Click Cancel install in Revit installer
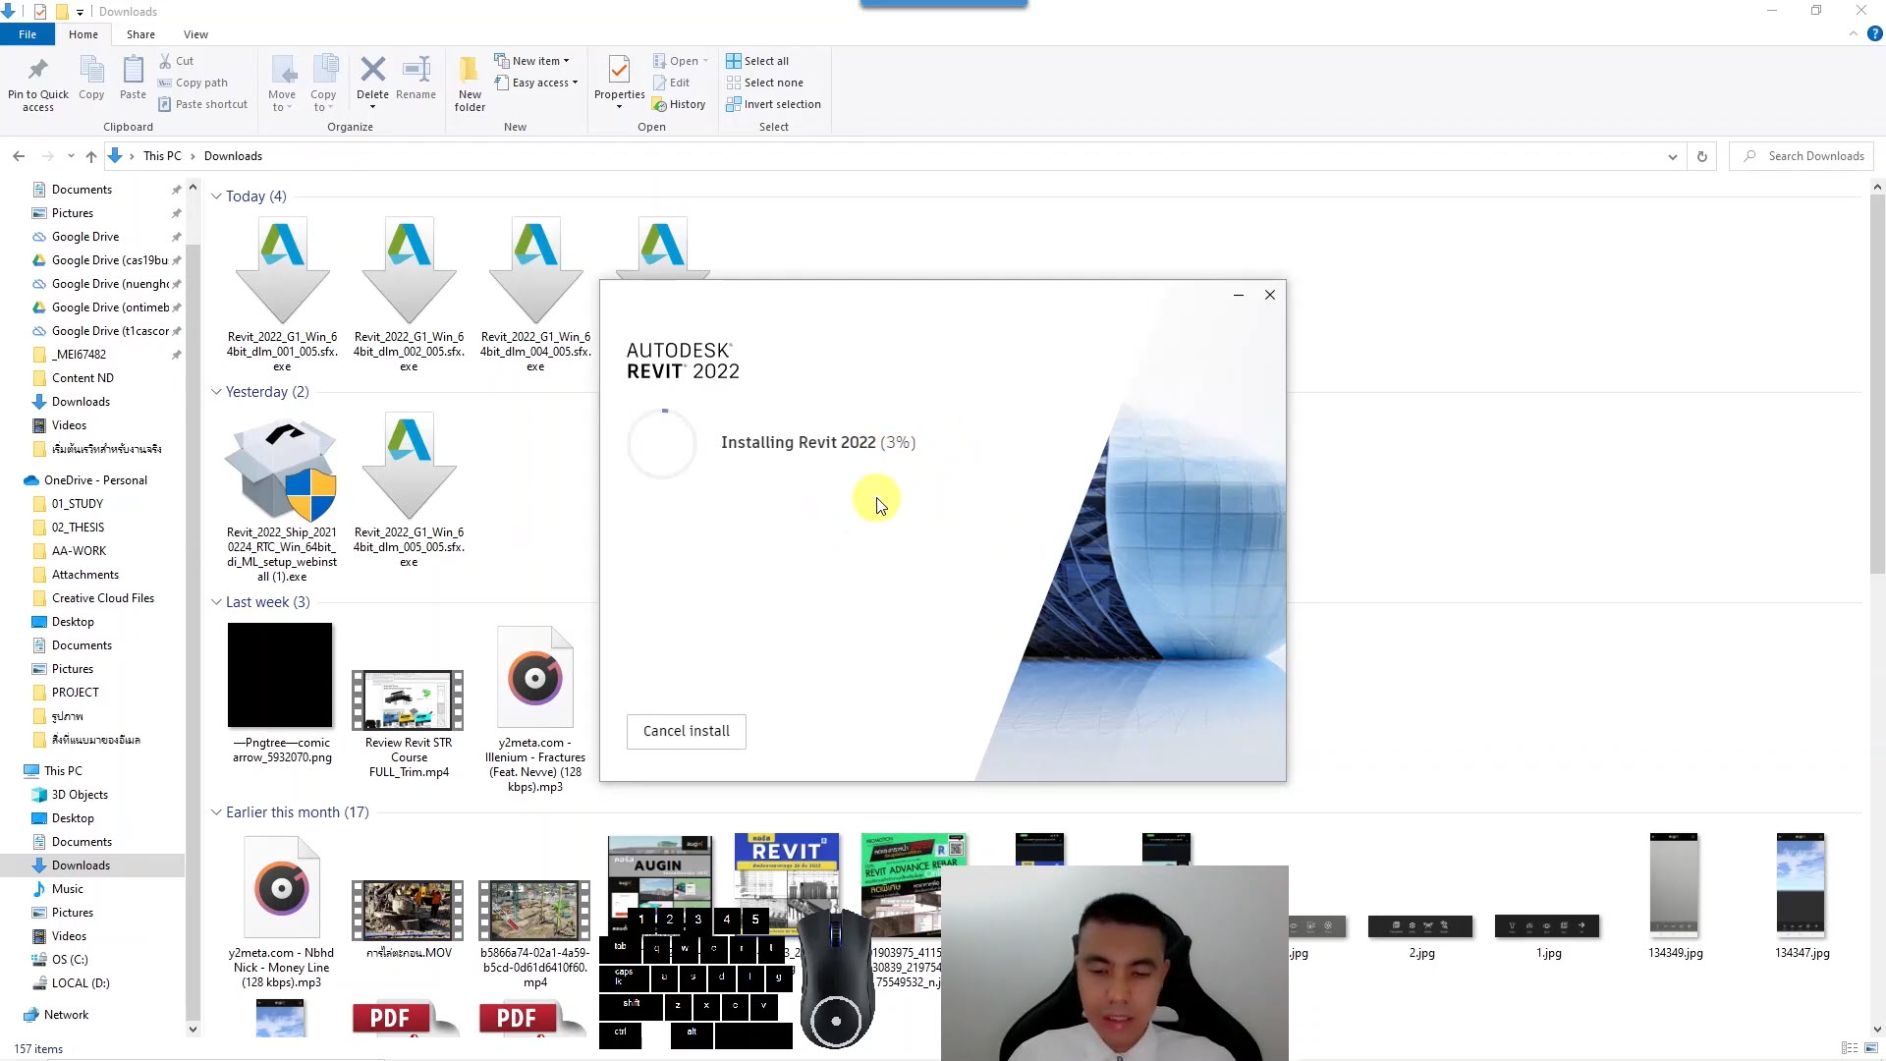Image resolution: width=1886 pixels, height=1061 pixels. tap(687, 731)
